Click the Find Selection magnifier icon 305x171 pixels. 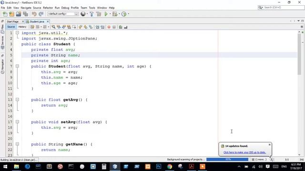coord(53,27)
